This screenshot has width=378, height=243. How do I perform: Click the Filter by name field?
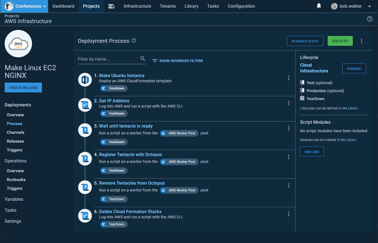click(108, 59)
